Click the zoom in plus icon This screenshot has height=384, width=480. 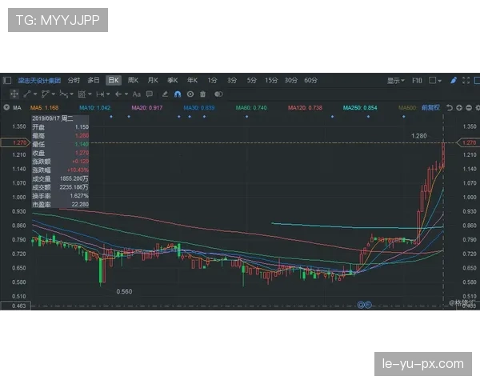tap(458, 108)
